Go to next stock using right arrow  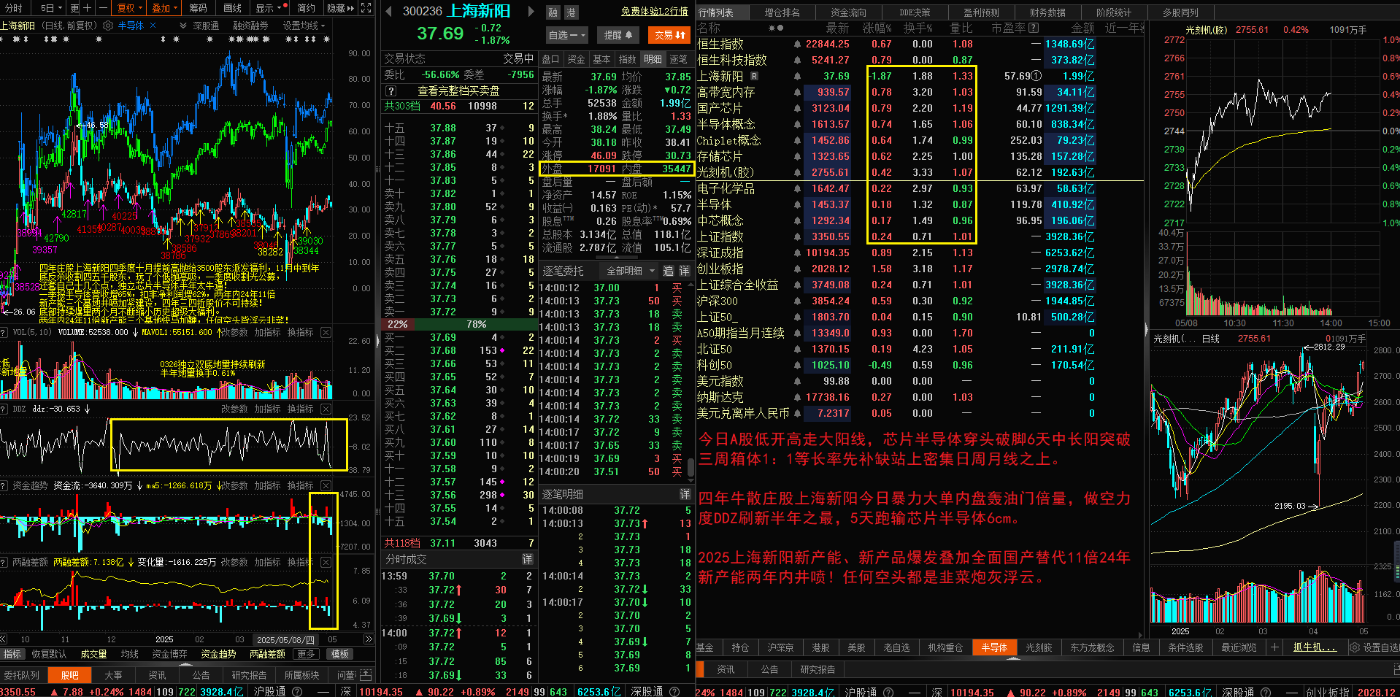click(x=531, y=12)
